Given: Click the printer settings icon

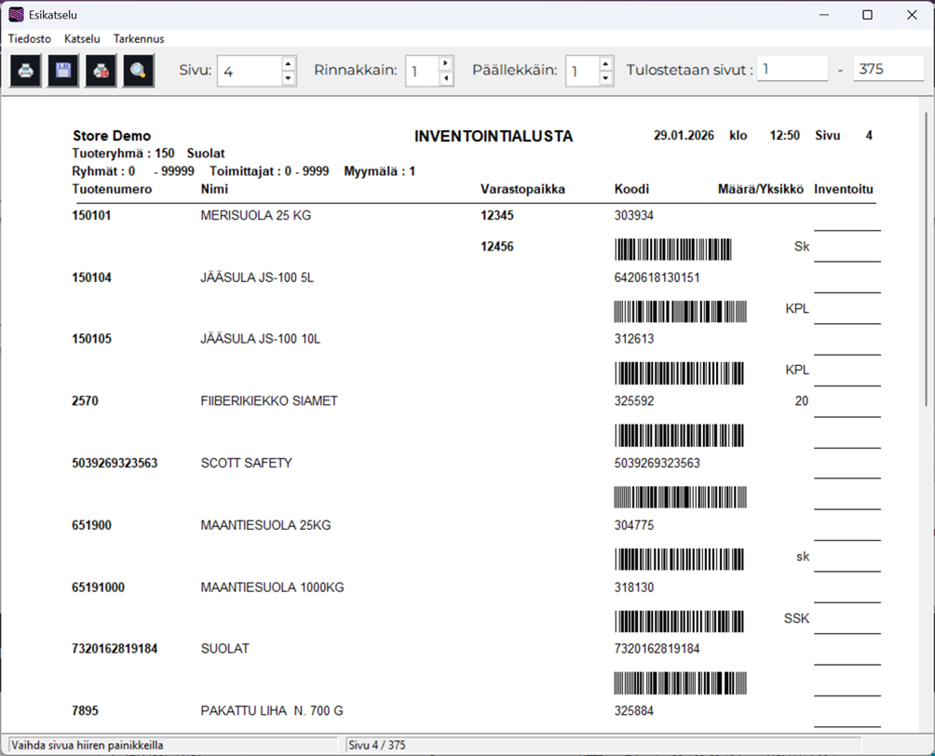Looking at the screenshot, I should [101, 71].
